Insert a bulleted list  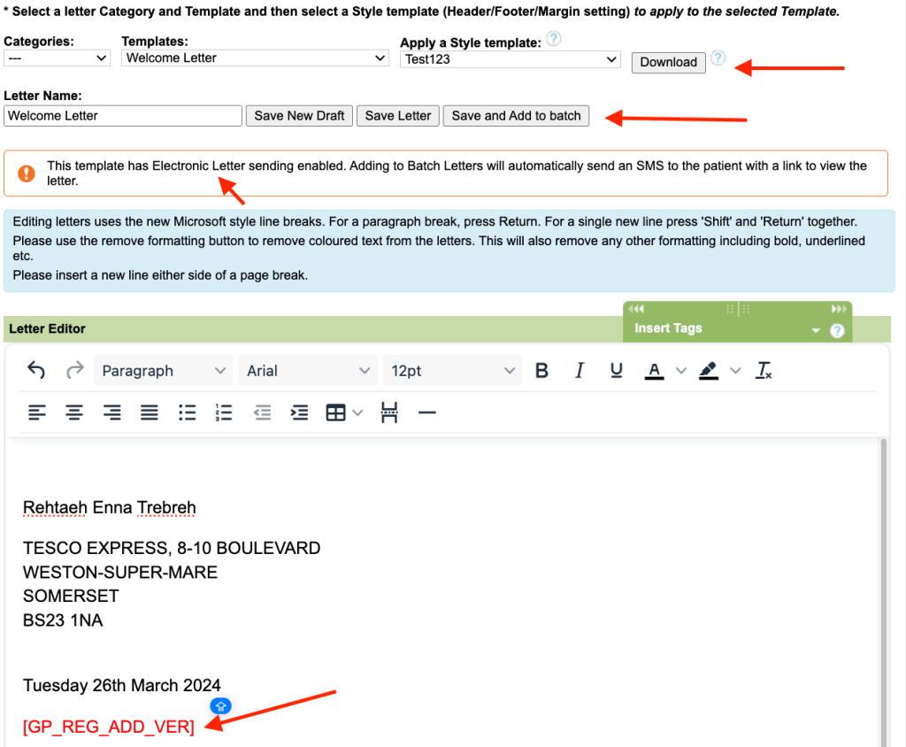point(187,413)
